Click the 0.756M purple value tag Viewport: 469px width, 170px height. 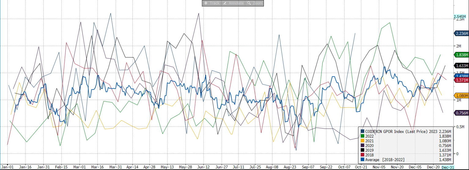pyautogui.click(x=461, y=113)
